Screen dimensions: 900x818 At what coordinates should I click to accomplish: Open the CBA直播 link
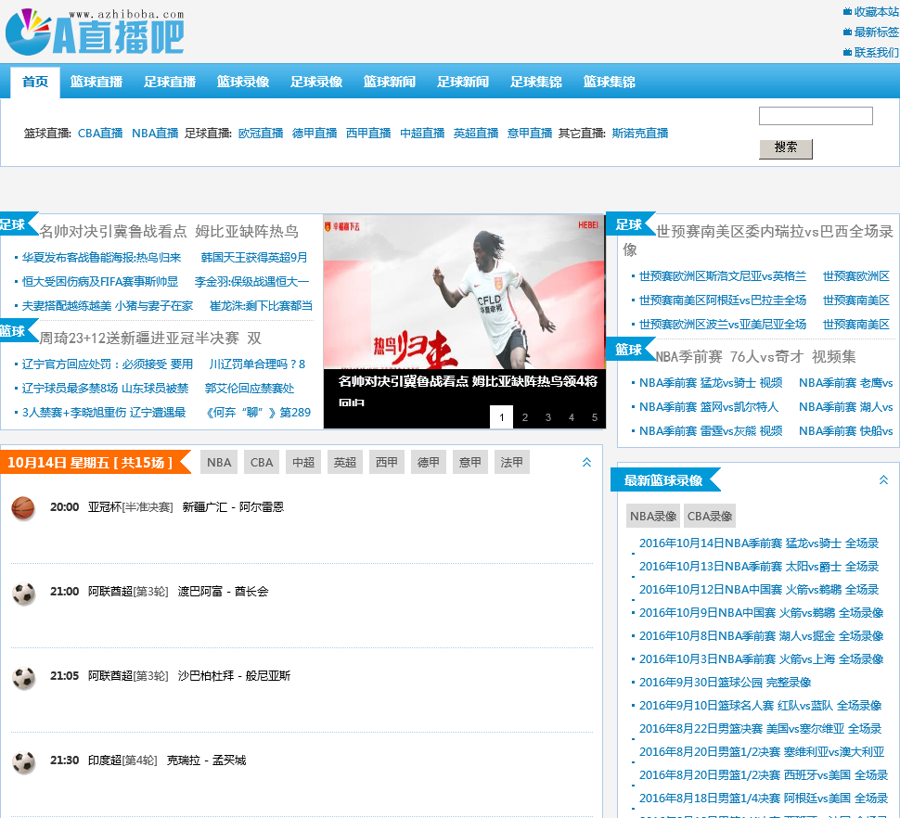[x=100, y=133]
